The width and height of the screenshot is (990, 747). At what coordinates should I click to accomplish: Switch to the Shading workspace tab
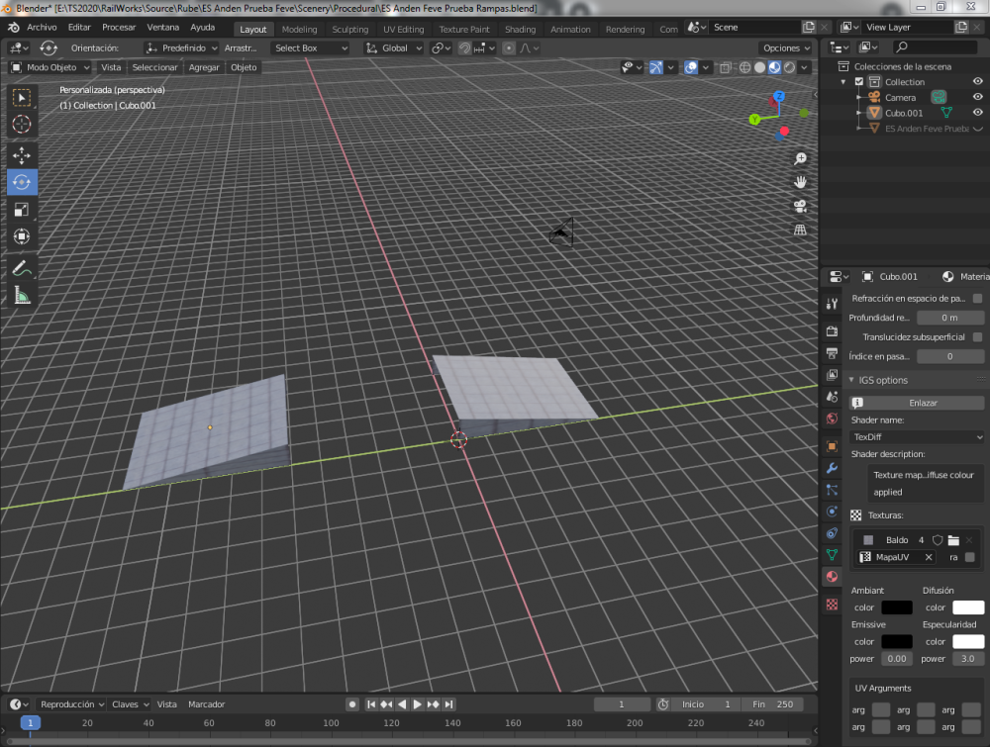pos(520,29)
